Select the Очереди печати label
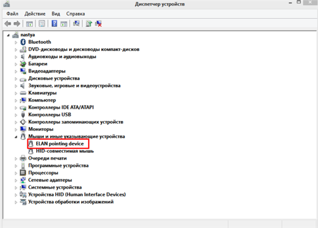 48,158
